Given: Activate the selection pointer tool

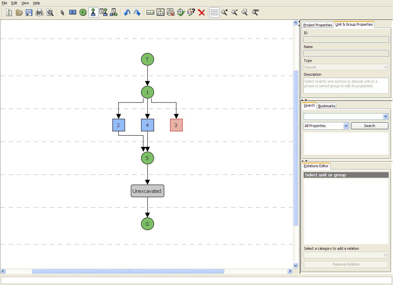Looking at the screenshot, I should (62, 13).
